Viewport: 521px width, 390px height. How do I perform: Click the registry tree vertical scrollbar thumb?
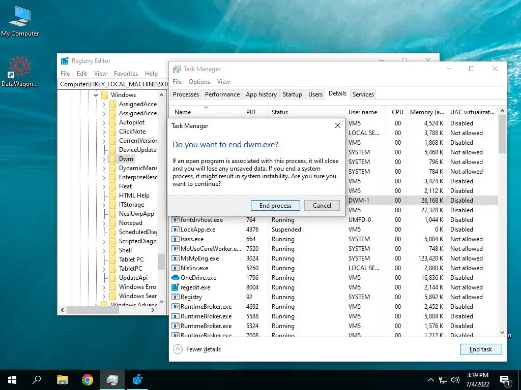(161, 261)
